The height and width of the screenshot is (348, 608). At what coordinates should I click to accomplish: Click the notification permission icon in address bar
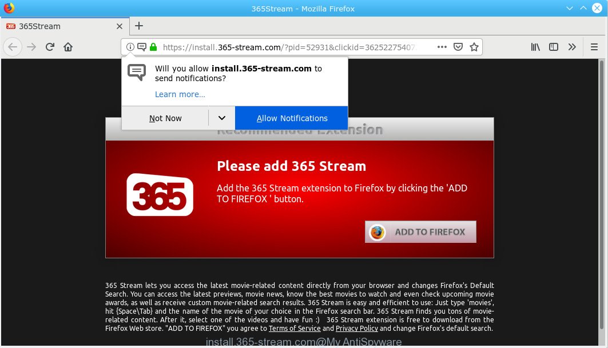tap(142, 47)
